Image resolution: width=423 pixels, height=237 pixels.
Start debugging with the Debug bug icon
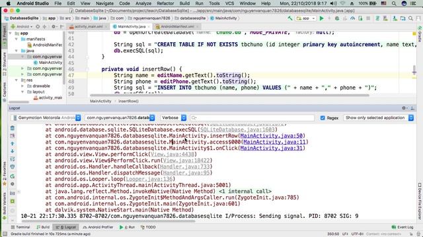click(x=337, y=18)
